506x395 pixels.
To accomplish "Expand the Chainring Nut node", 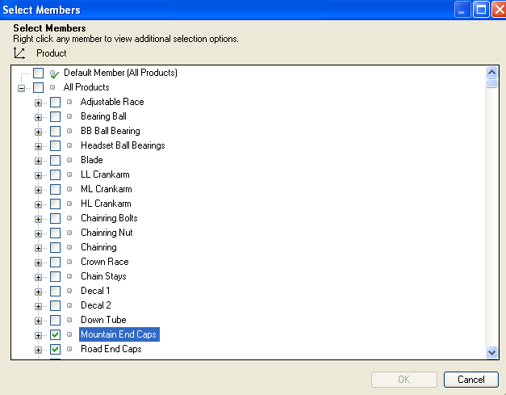I will 38,233.
